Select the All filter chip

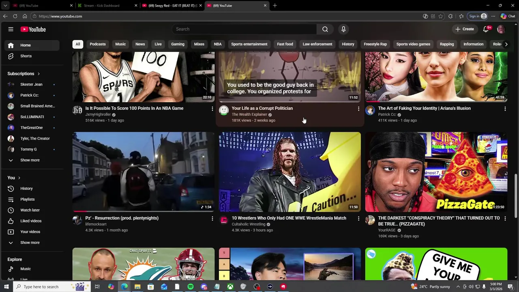[x=78, y=44]
